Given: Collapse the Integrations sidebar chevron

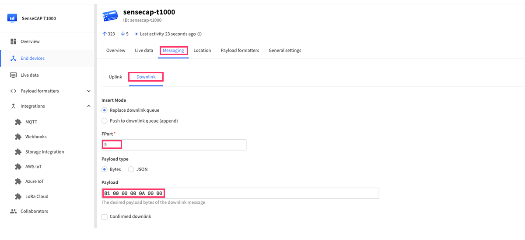Looking at the screenshot, I should (x=89, y=106).
